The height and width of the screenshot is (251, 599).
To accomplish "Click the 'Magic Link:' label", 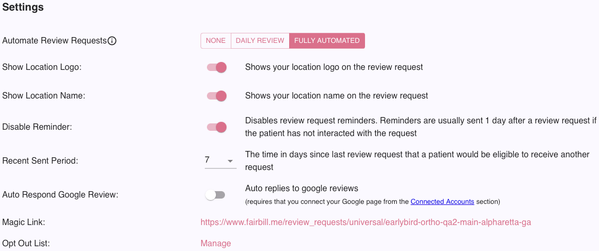I will click(x=24, y=222).
